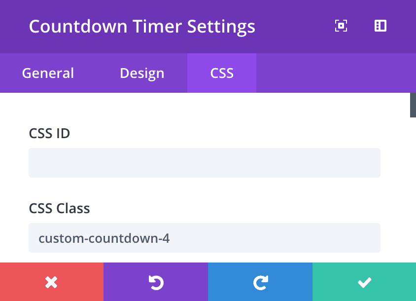Screen dimensions: 416x301
Task: Cancel the Countdown Timer Settings
Action: tap(52, 282)
